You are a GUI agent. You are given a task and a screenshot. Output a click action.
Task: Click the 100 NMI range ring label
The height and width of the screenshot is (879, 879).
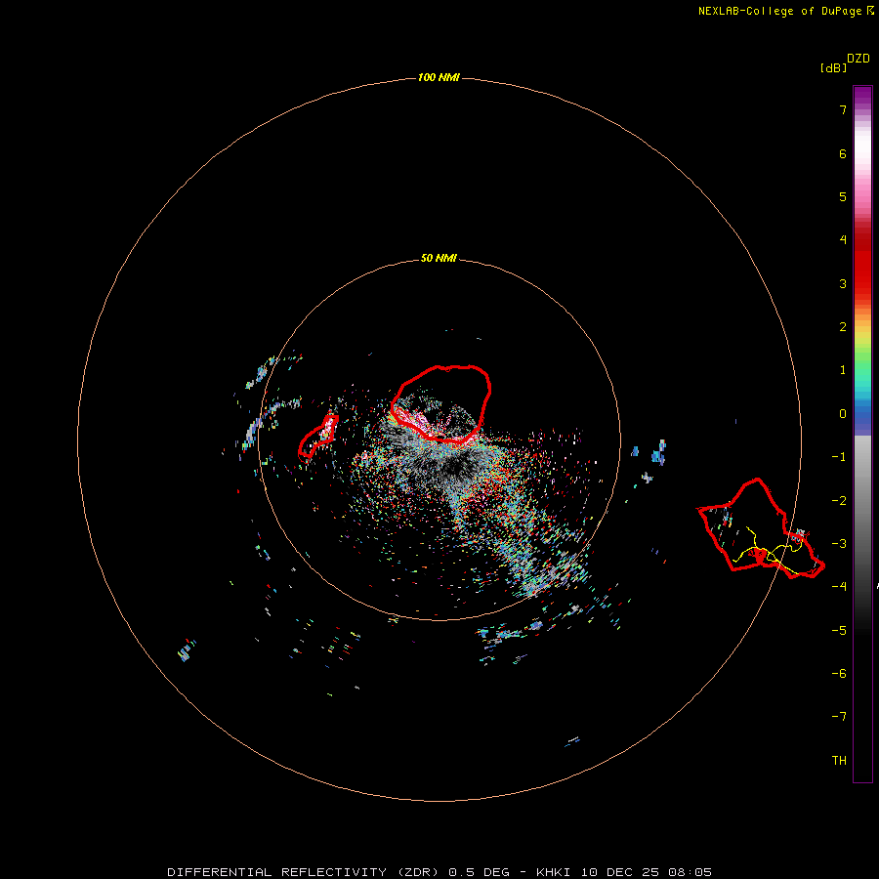(x=439, y=77)
